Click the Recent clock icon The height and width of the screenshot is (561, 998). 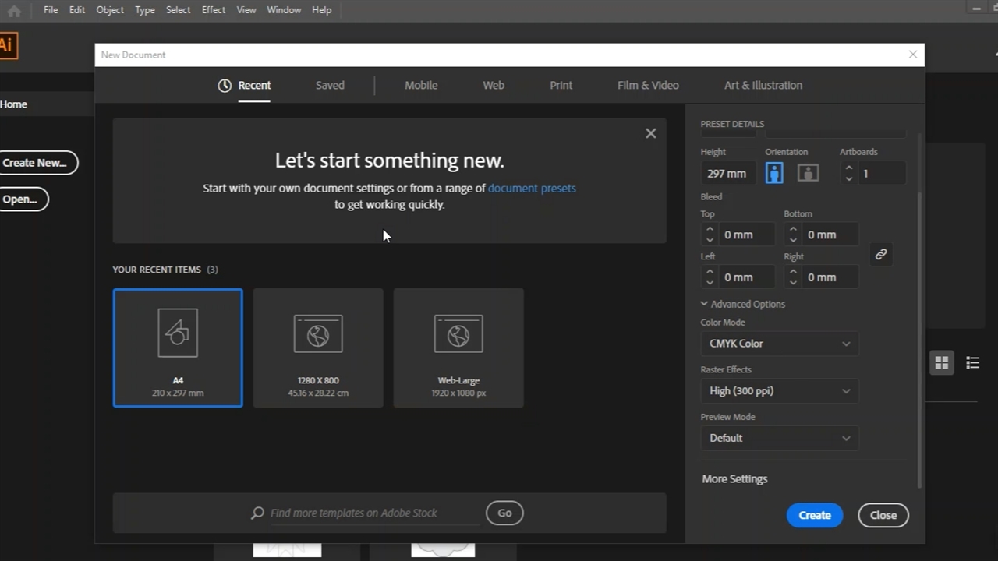(x=225, y=86)
